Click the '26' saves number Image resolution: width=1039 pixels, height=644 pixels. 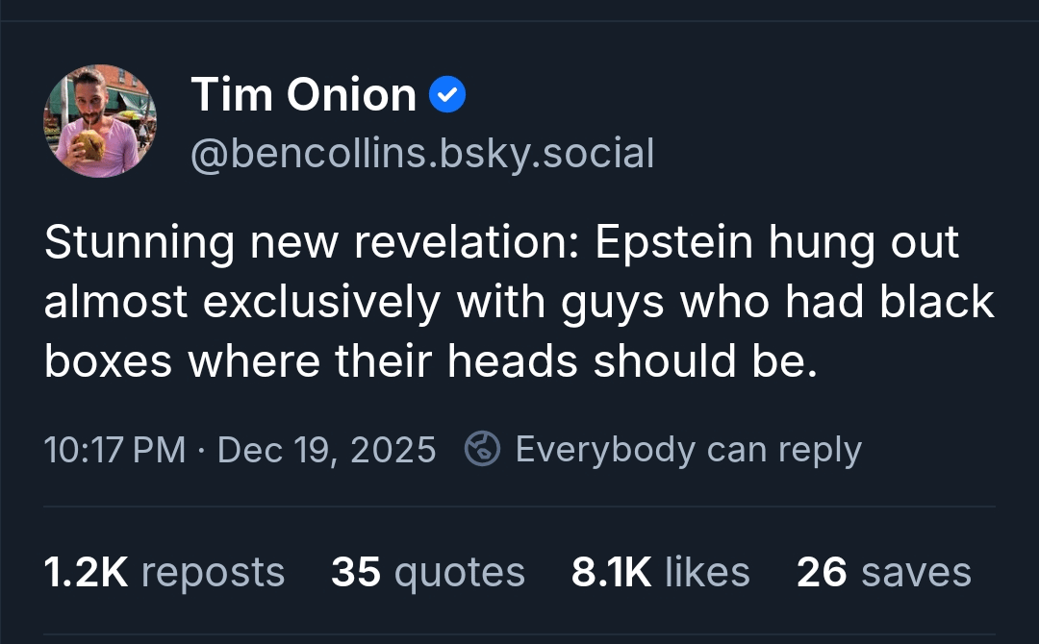[822, 572]
